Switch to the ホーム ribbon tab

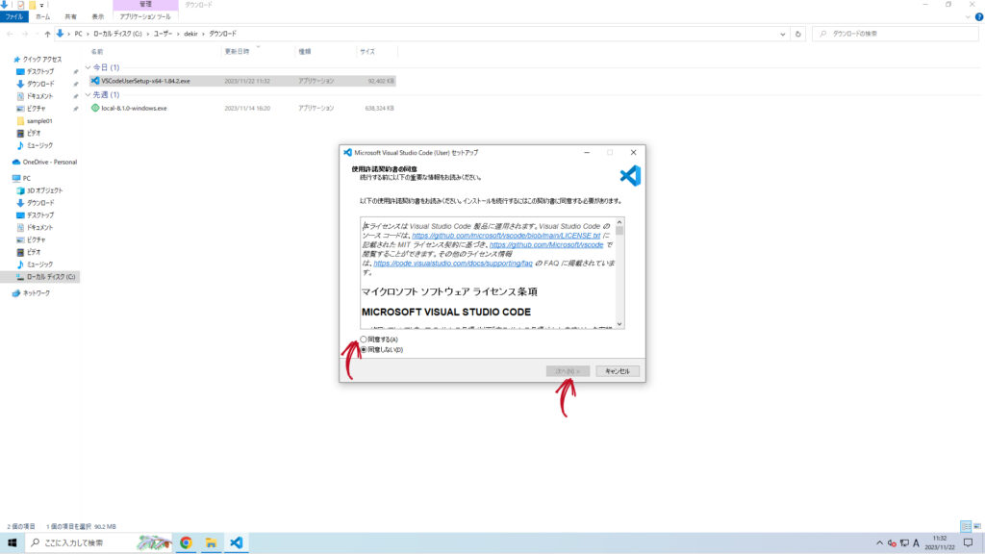click(x=42, y=17)
